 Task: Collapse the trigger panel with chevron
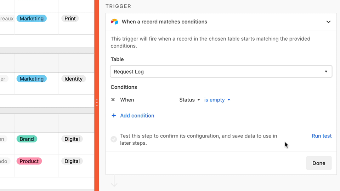[x=328, y=22]
